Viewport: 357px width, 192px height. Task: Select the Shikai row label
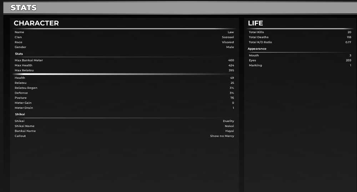coord(20,121)
